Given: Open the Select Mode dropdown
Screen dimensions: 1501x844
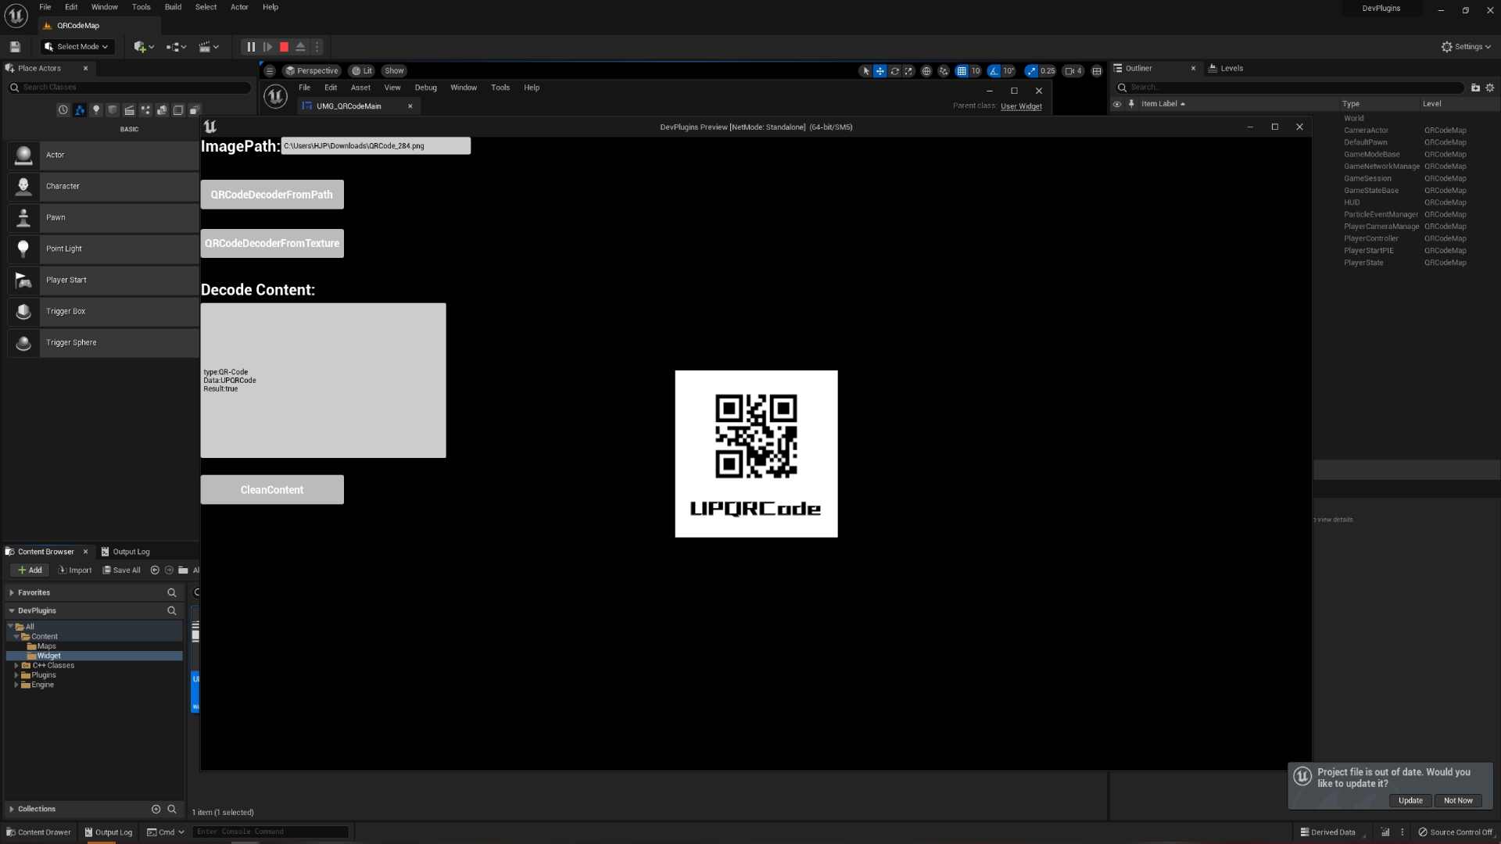Looking at the screenshot, I should click(77, 46).
